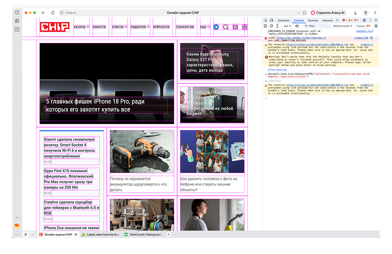Open console settings gear beside 1 Issue
Screen dimensions: 392x254
pos(376,26)
